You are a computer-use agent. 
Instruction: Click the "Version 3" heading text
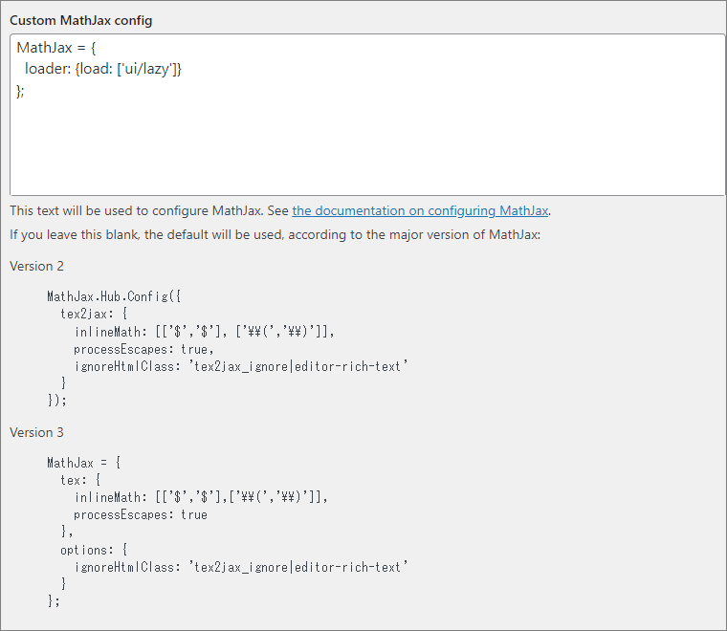36,432
